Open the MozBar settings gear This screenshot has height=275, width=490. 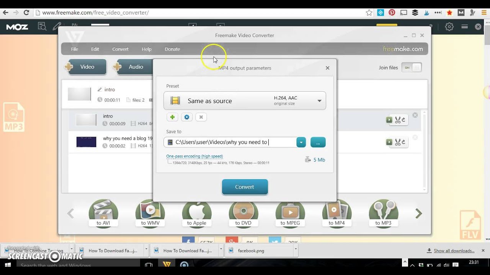tap(449, 27)
